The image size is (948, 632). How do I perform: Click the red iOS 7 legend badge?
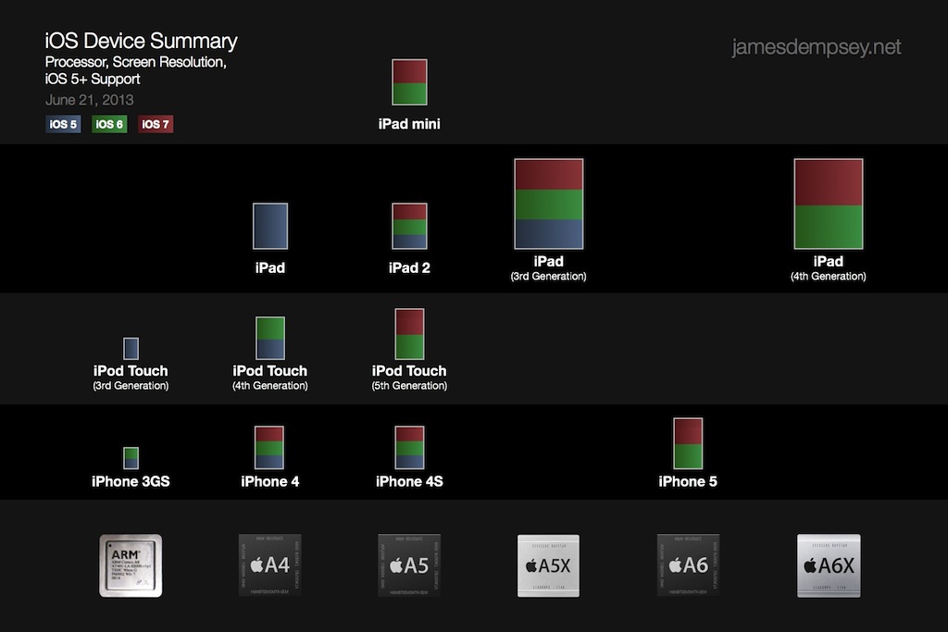pos(156,124)
